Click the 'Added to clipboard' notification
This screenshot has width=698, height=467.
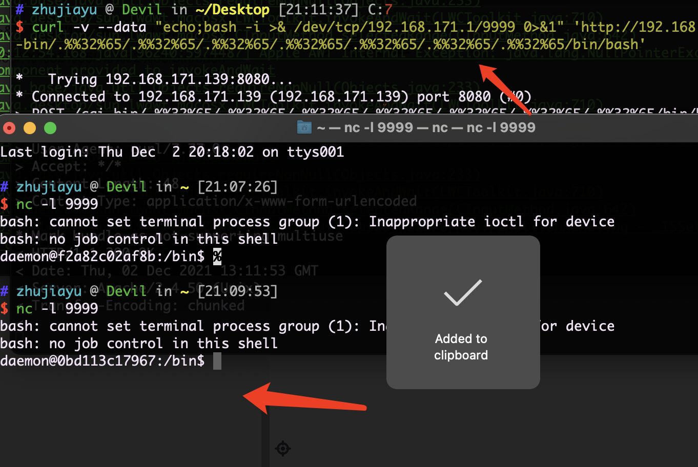pyautogui.click(x=463, y=312)
